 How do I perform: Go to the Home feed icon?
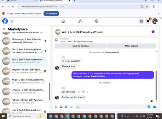[63, 21]
